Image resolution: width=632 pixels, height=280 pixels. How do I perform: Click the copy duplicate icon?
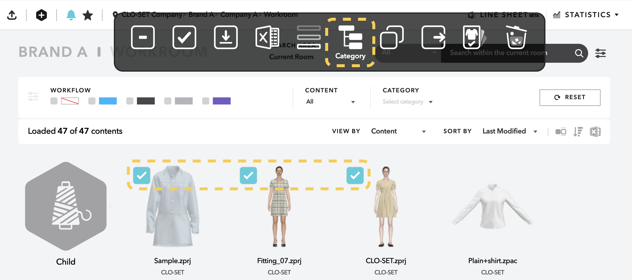pyautogui.click(x=392, y=37)
